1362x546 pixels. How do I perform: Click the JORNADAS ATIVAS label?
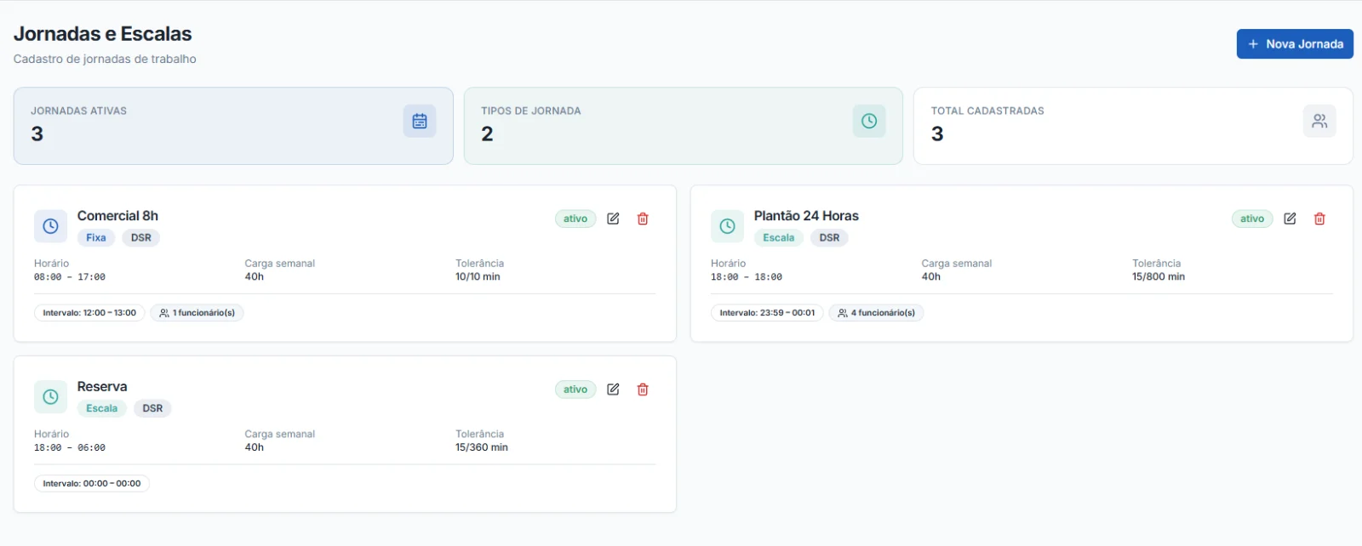[x=79, y=111]
